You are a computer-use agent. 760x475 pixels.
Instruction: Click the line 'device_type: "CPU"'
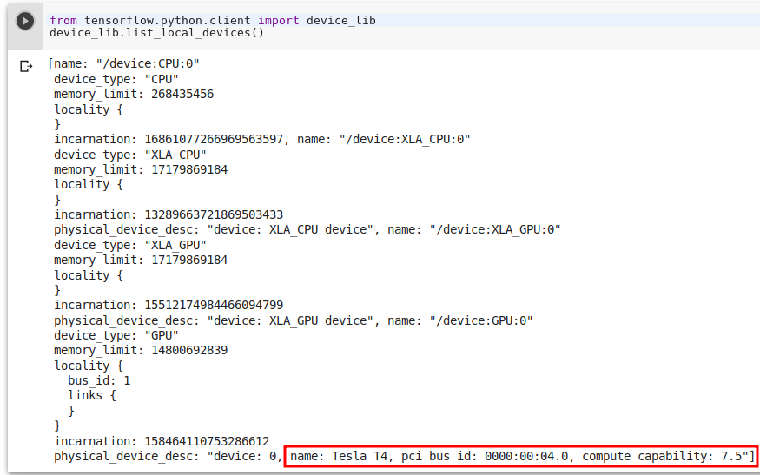coord(116,79)
